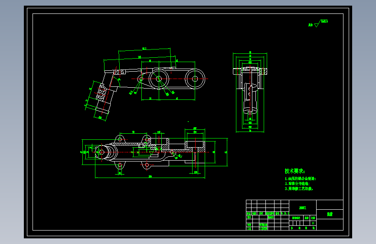Click technical note line number 3
Screen dimensions: 376x244
point(299,189)
